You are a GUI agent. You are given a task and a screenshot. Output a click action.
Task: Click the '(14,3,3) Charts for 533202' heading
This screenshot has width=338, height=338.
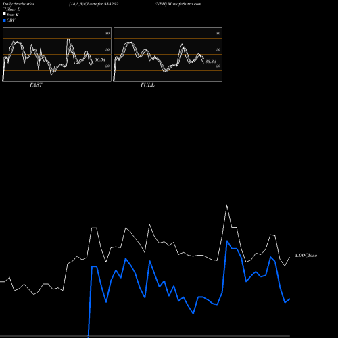(x=94, y=4)
